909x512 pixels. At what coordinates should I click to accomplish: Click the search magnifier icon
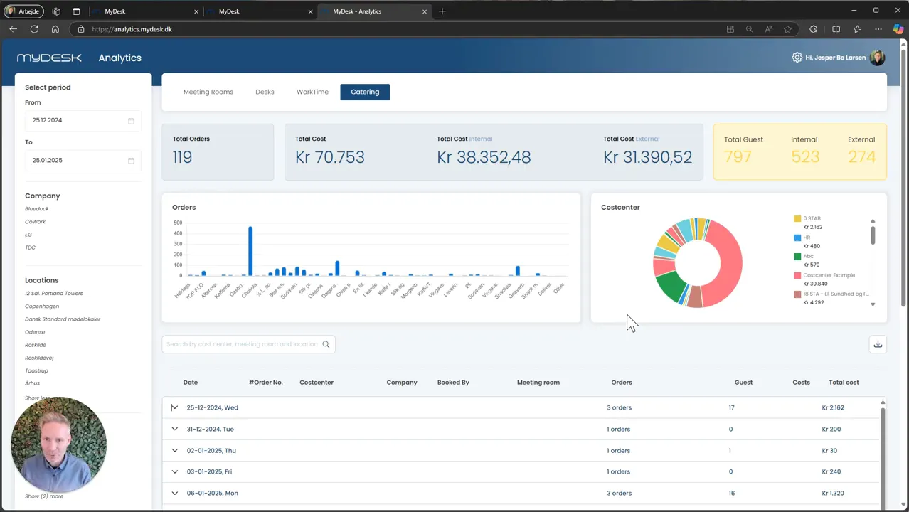[x=326, y=344]
